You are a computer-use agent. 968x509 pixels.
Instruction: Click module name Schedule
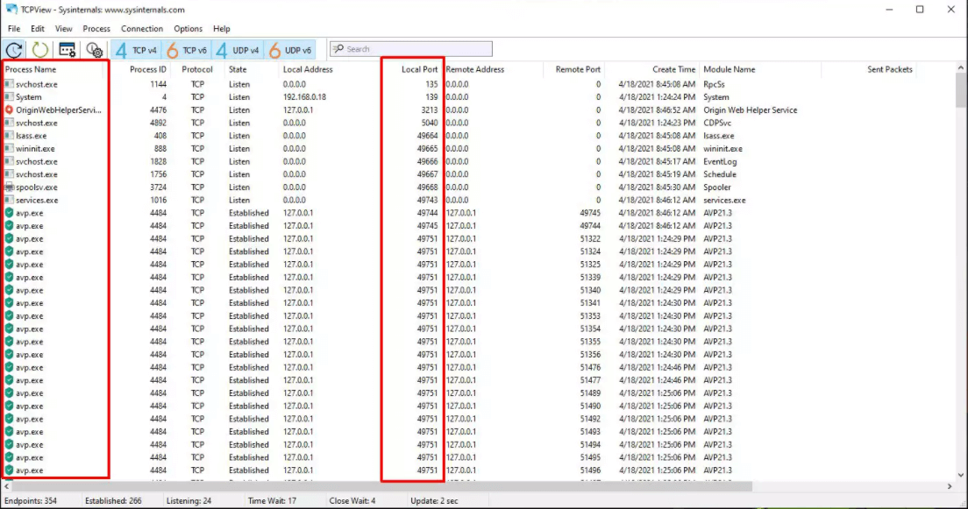(x=719, y=174)
